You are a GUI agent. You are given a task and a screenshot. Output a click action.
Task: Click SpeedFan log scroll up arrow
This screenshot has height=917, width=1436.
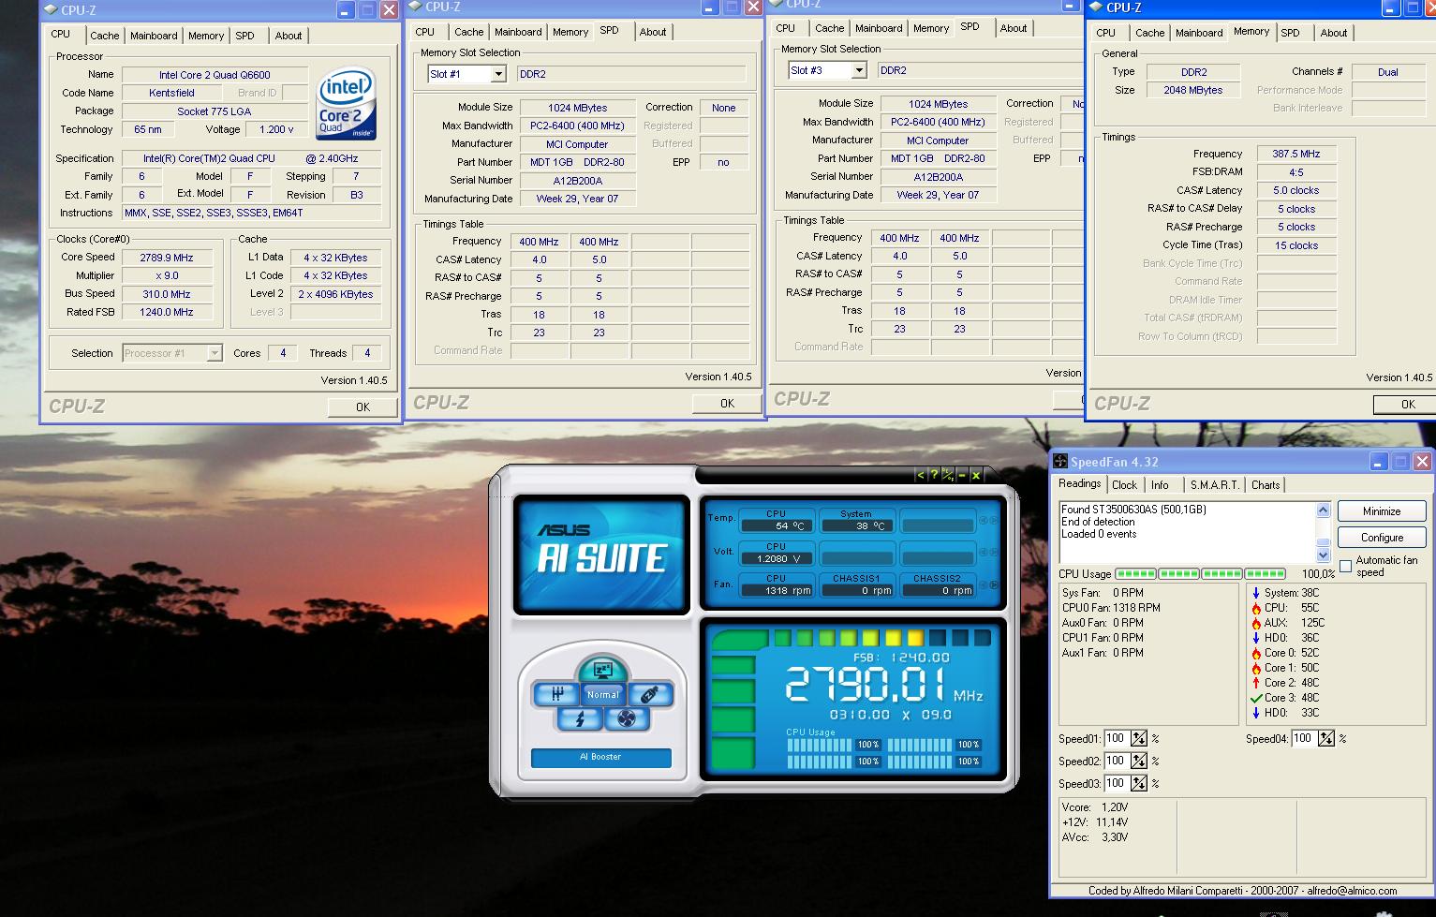pos(1323,510)
